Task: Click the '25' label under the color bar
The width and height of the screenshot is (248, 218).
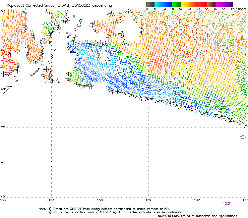Action: pyautogui.click(x=189, y=9)
